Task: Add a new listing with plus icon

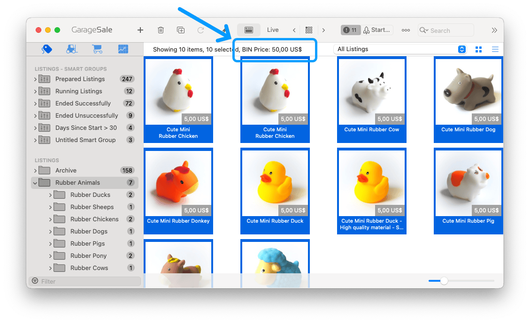Action: (140, 30)
